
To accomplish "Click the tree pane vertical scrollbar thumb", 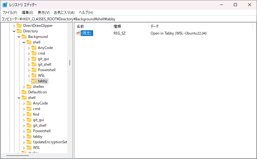I will [70, 63].
